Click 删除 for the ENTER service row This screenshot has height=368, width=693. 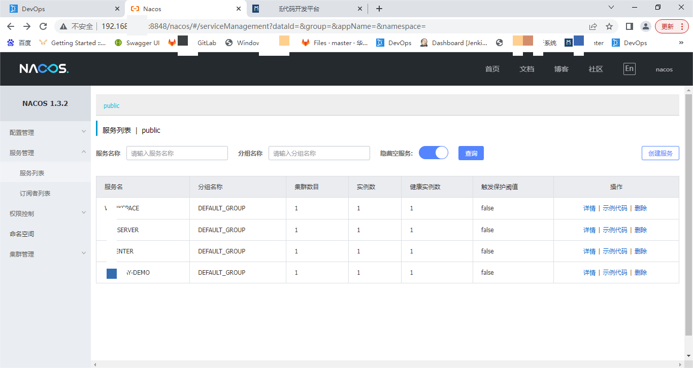[x=641, y=251]
